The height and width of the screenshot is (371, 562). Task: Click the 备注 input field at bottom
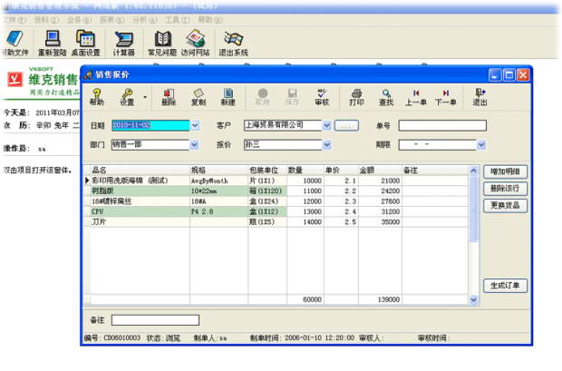coord(155,320)
